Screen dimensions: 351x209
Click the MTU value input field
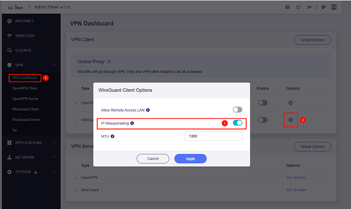(x=213, y=137)
